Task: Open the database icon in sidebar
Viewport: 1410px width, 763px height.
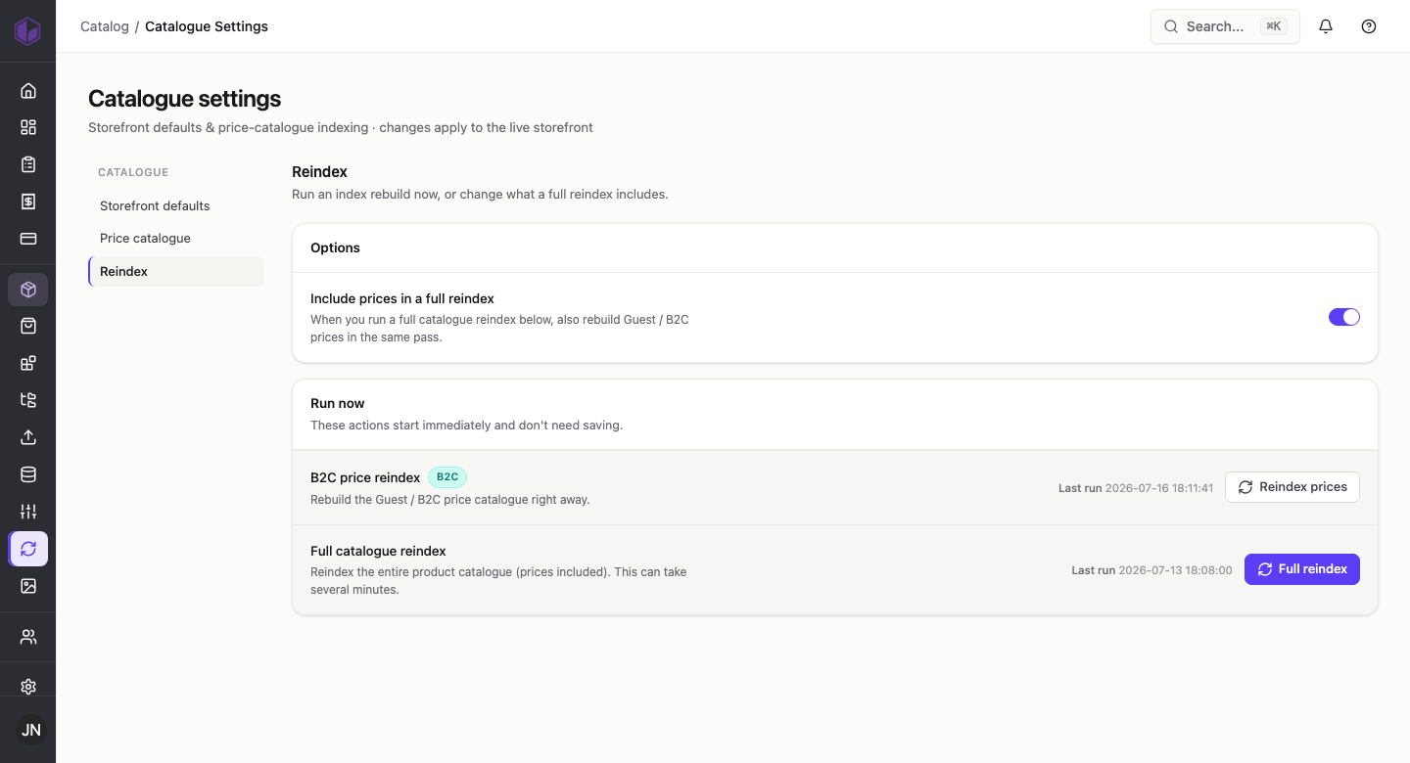Action: click(28, 474)
